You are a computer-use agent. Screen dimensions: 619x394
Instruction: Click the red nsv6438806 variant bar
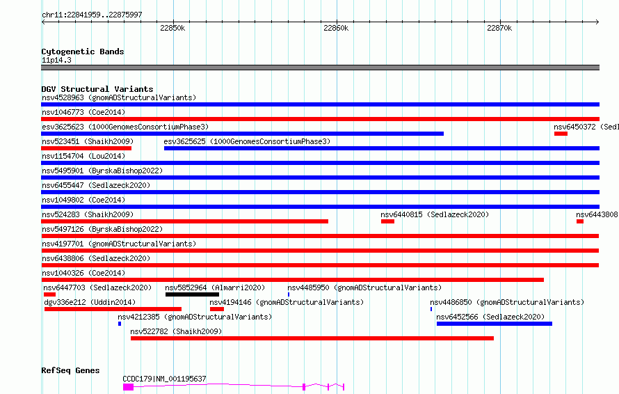click(320, 265)
